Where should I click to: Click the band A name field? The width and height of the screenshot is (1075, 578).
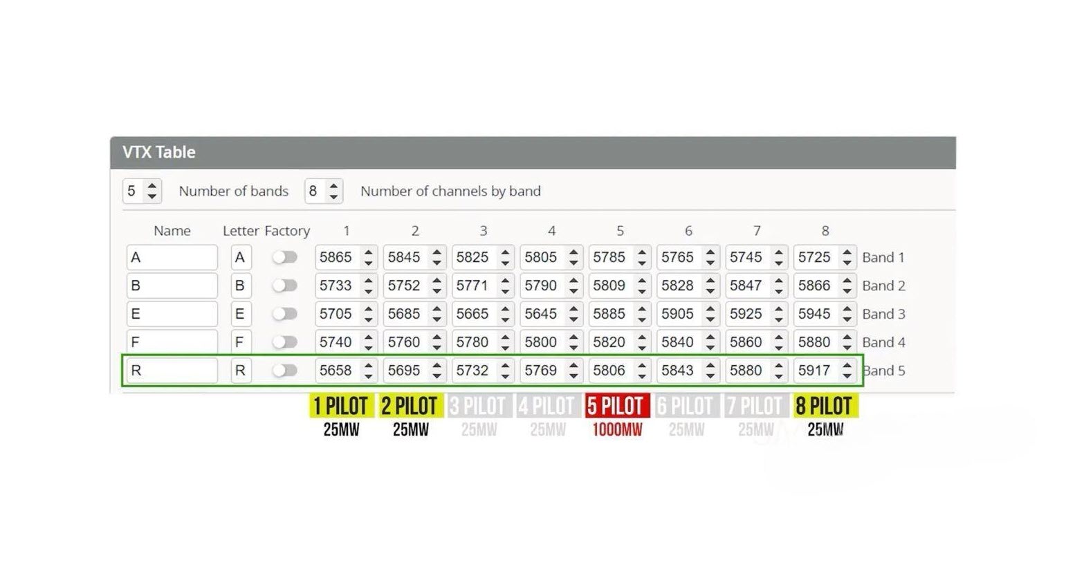172,257
